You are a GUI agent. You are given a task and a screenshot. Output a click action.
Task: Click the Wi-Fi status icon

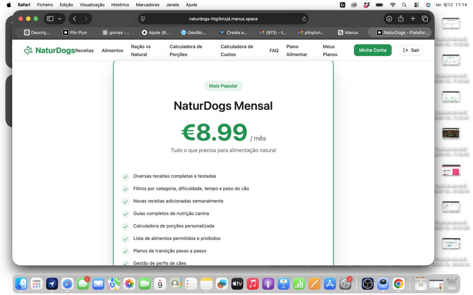pos(393,5)
